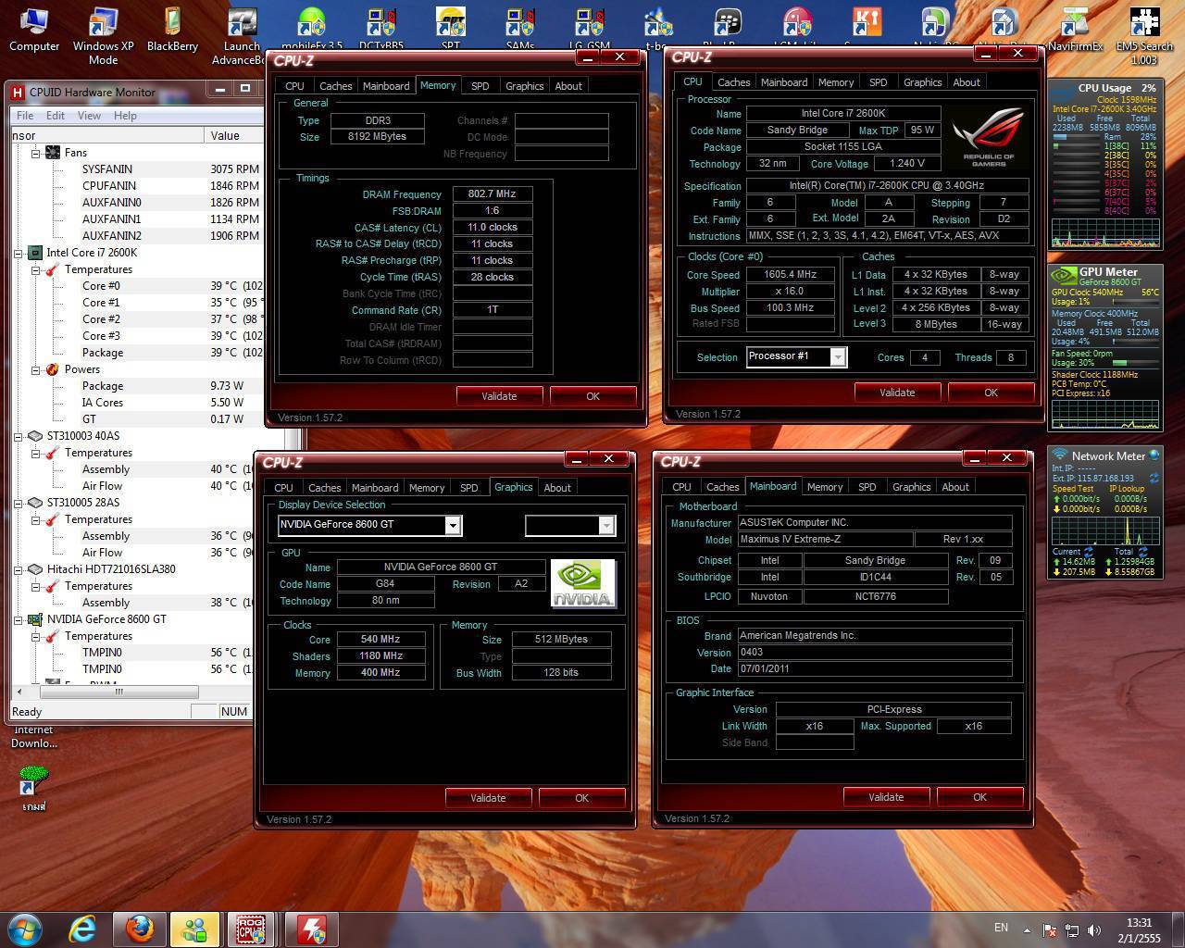Click OK in the Memory CPU-Z window
This screenshot has height=948, width=1185.
[x=592, y=395]
